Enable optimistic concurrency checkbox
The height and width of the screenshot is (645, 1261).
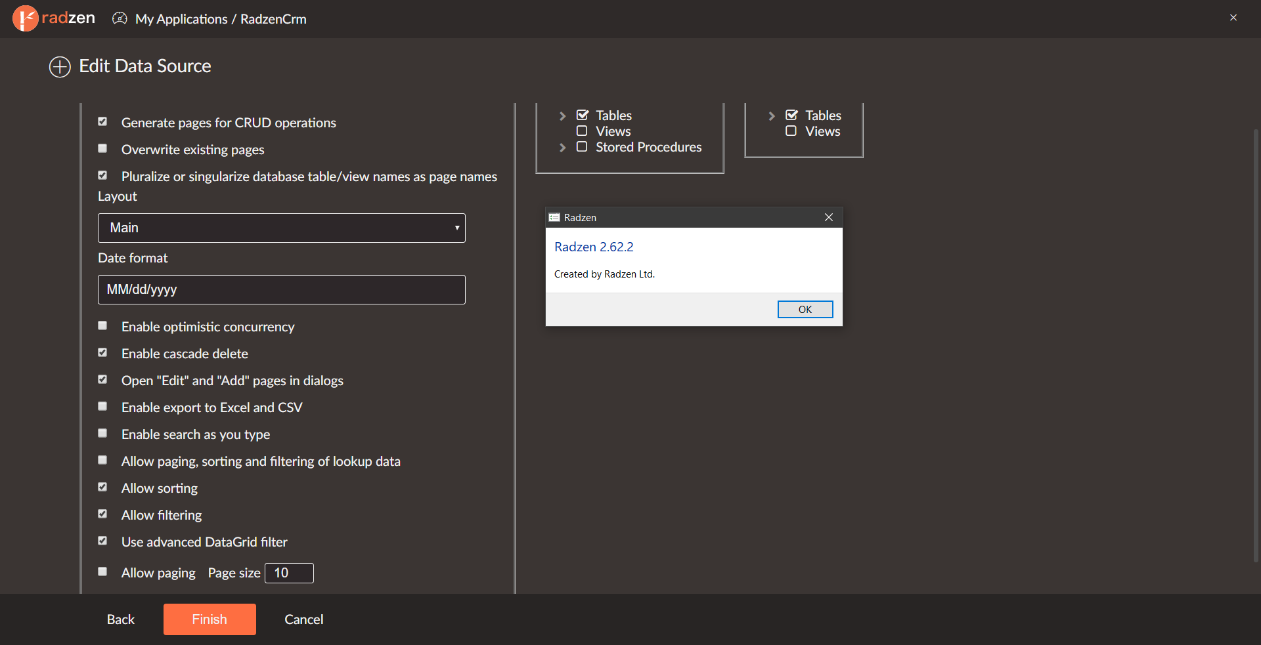tap(102, 325)
